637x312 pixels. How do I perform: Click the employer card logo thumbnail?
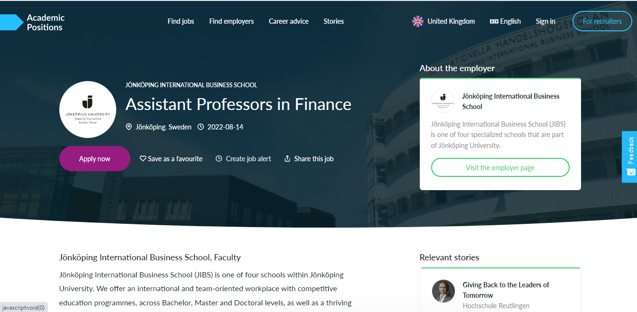[443, 101]
